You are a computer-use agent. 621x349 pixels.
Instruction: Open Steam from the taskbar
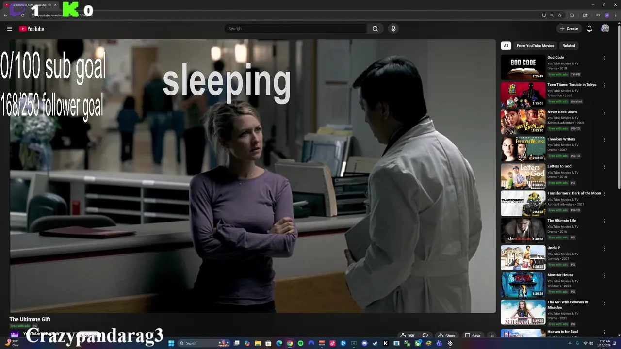pos(375,343)
